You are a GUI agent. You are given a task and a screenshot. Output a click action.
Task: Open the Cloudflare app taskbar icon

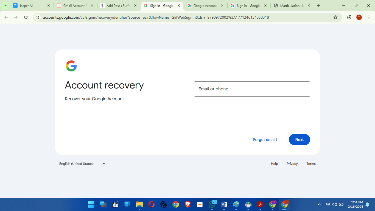(200, 204)
